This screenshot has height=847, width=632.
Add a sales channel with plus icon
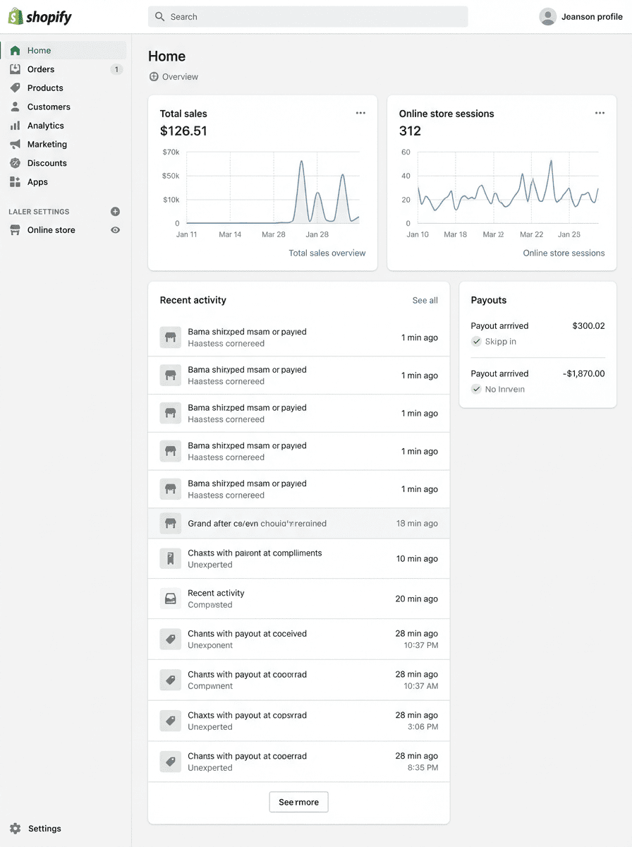tap(116, 212)
